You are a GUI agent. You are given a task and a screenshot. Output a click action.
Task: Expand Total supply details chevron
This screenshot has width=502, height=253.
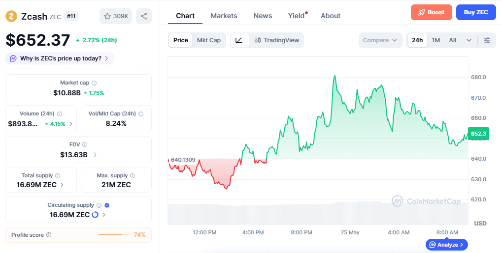pyautogui.click(x=62, y=185)
